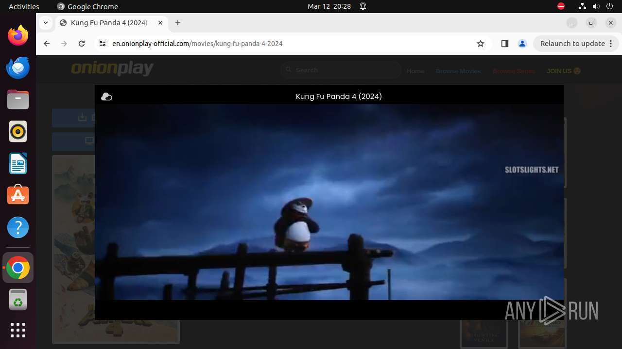Select the Google Chrome dock icon
Viewport: 622px width, 349px height.
18,268
